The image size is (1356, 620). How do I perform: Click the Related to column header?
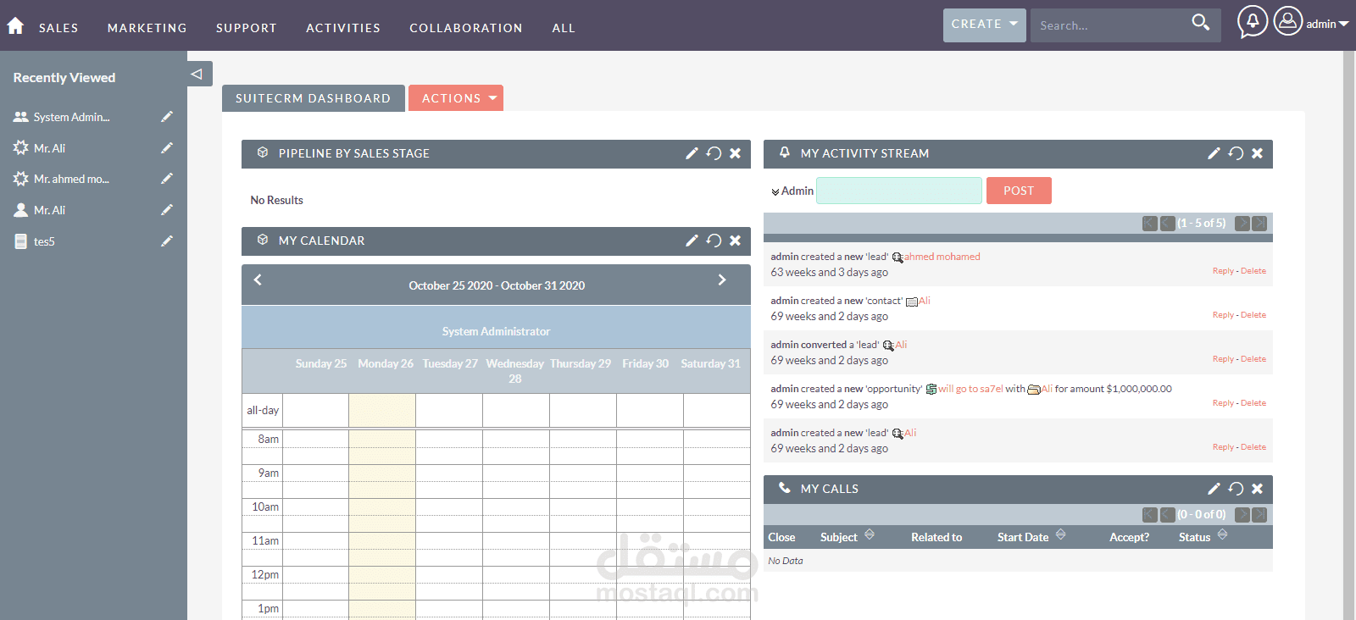point(936,537)
